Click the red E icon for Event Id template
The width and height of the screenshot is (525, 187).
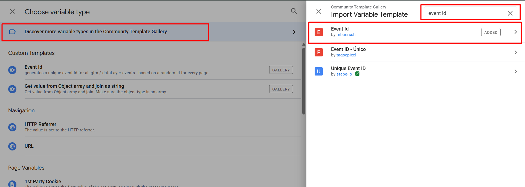coord(318,32)
